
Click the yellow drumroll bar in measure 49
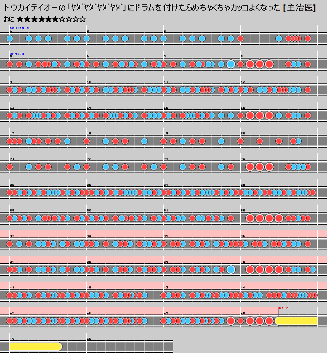(x=36, y=347)
